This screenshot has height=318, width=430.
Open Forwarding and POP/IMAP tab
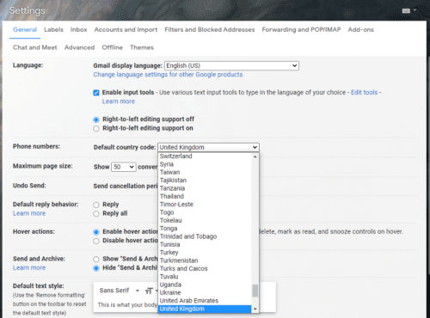301,29
